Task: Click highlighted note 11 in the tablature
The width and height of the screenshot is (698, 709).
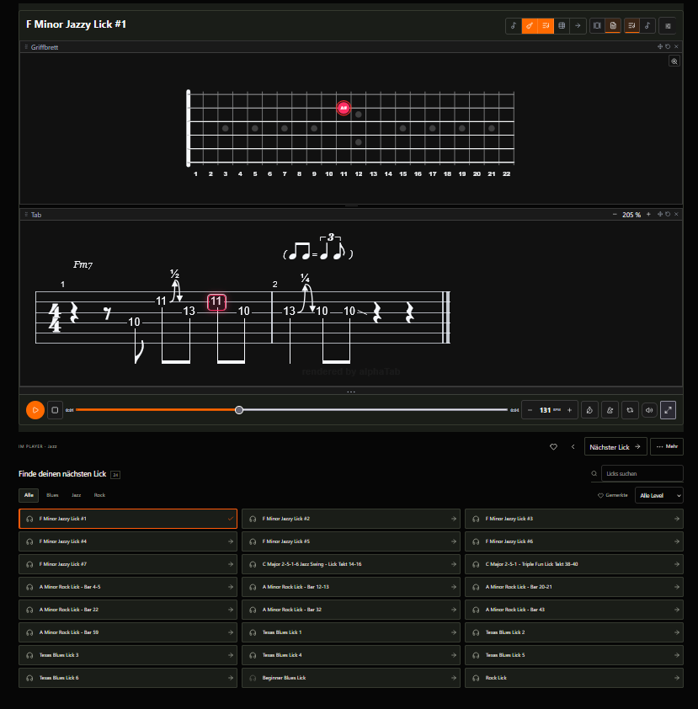Action: tap(216, 301)
